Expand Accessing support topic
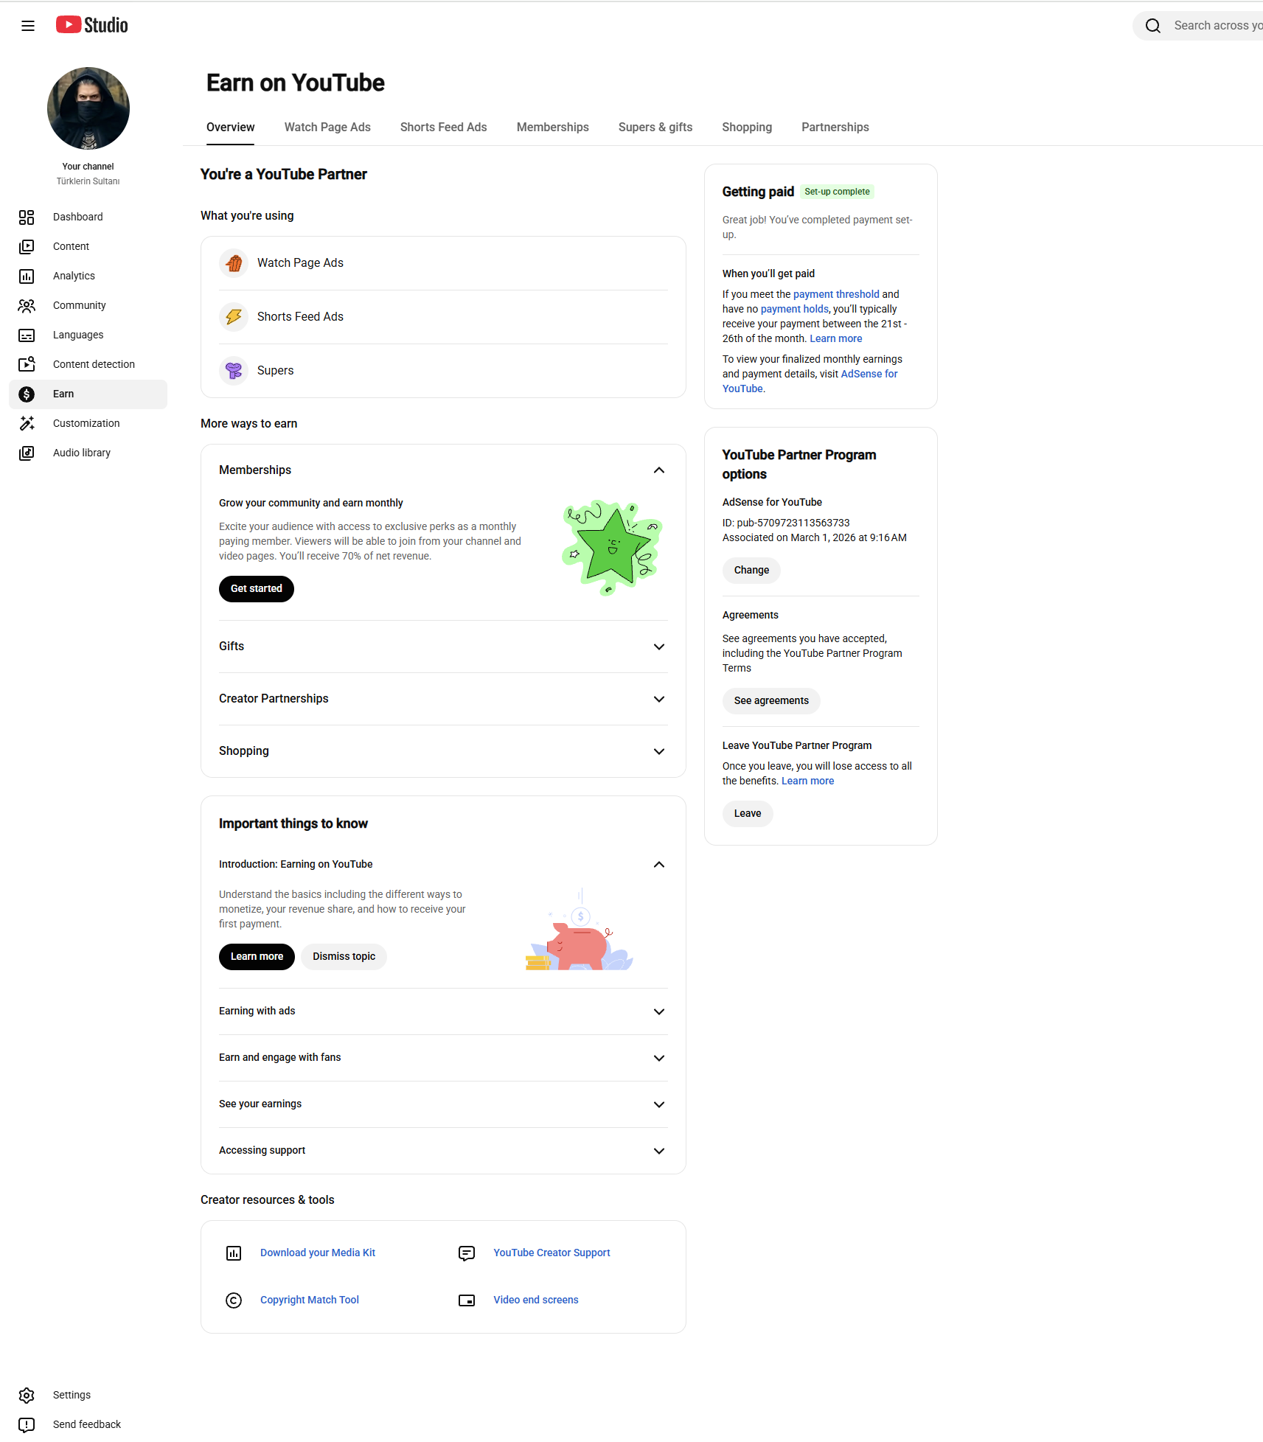This screenshot has height=1442, width=1263. [x=659, y=1151]
